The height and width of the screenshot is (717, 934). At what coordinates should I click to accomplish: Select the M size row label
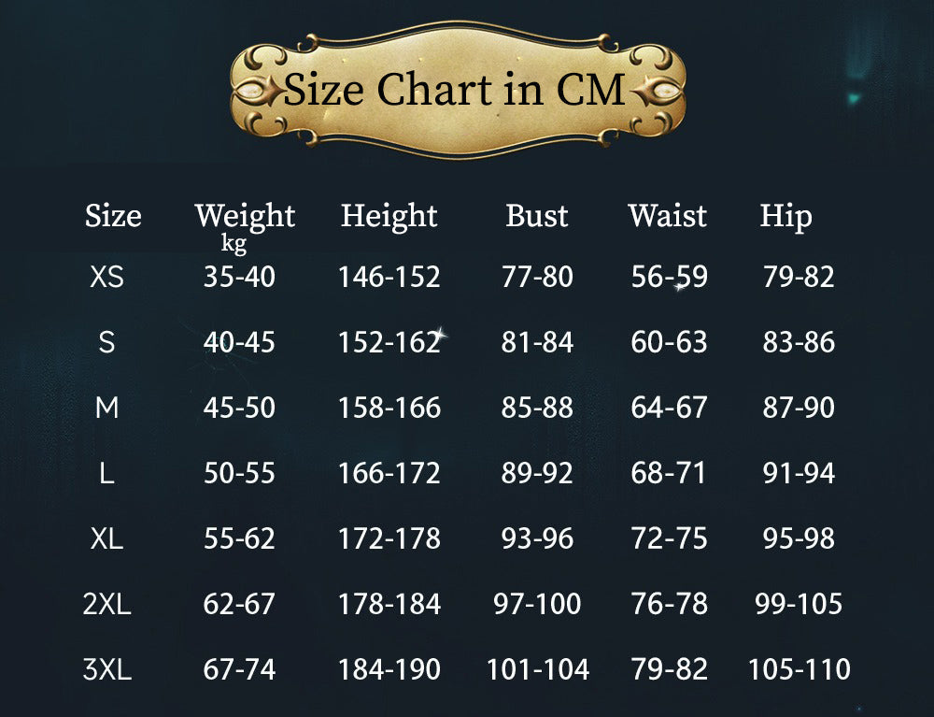[x=107, y=408]
